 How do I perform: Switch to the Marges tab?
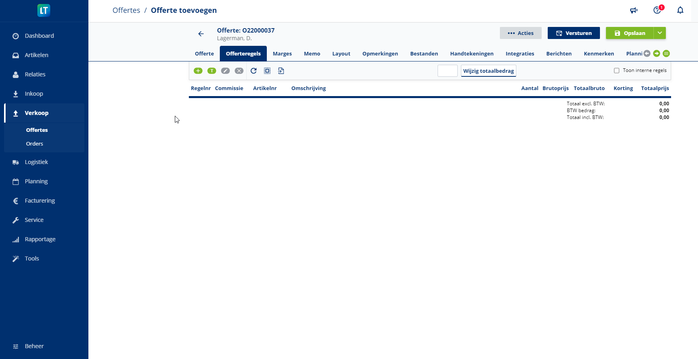click(282, 53)
